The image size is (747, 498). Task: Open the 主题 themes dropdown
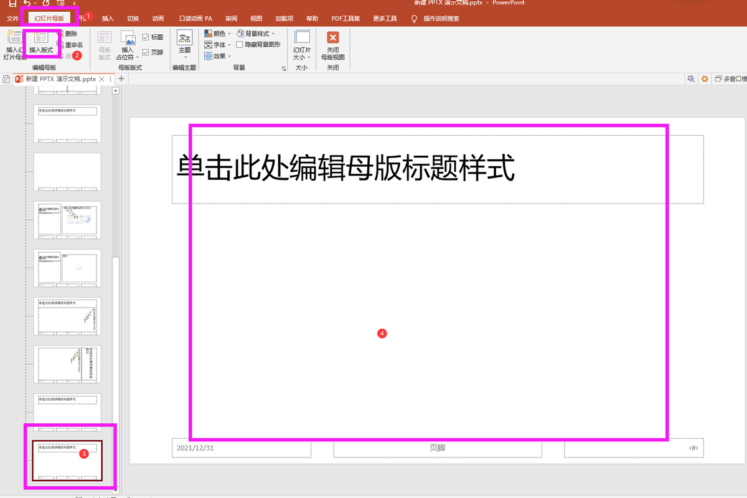click(x=185, y=45)
